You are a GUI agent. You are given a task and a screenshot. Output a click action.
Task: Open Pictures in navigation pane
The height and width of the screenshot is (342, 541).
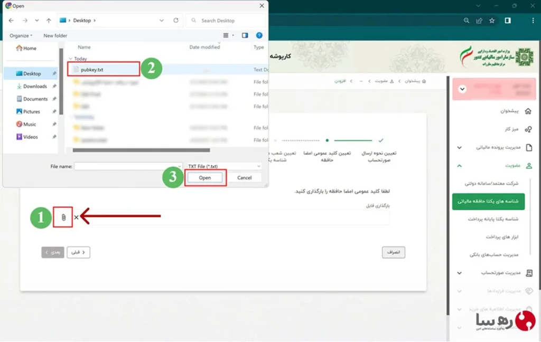[28, 111]
